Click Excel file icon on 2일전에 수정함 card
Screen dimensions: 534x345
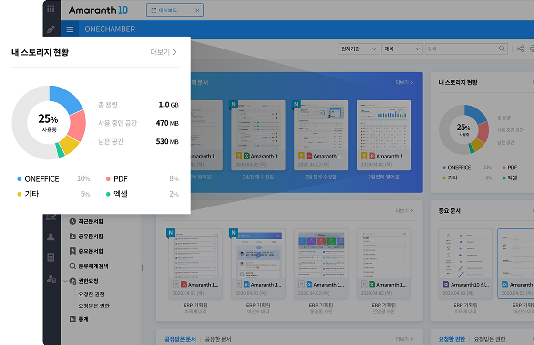[246, 156]
